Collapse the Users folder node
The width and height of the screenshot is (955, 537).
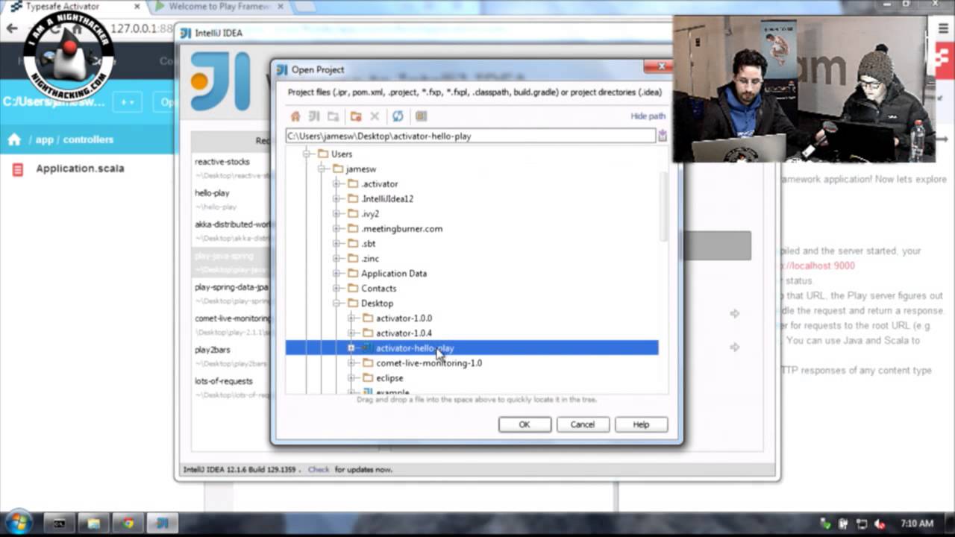pos(307,154)
